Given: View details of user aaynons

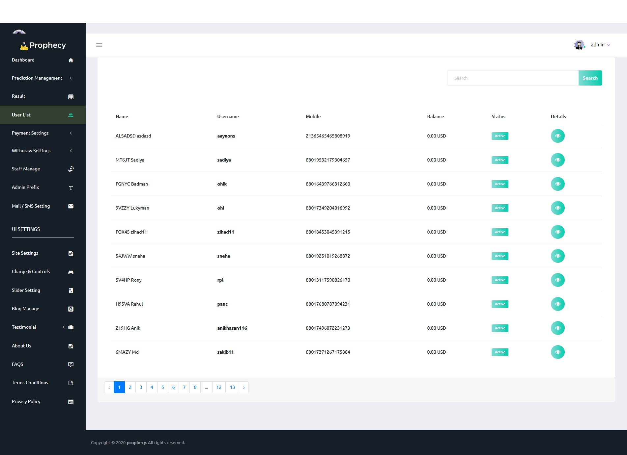Looking at the screenshot, I should tap(558, 136).
